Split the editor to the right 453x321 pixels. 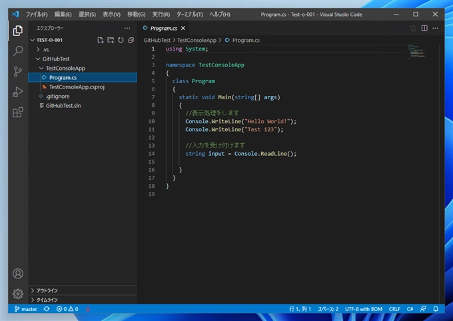click(424, 28)
